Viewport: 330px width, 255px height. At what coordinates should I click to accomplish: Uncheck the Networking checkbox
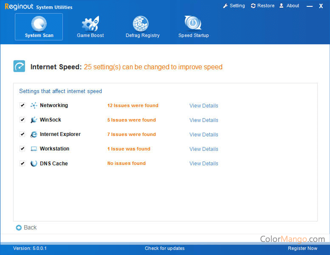[23, 105]
